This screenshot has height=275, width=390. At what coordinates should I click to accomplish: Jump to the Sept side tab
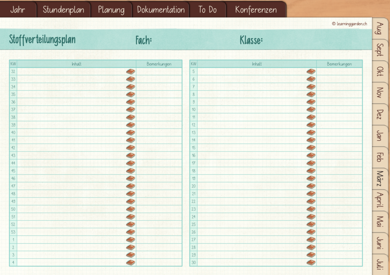(x=380, y=50)
